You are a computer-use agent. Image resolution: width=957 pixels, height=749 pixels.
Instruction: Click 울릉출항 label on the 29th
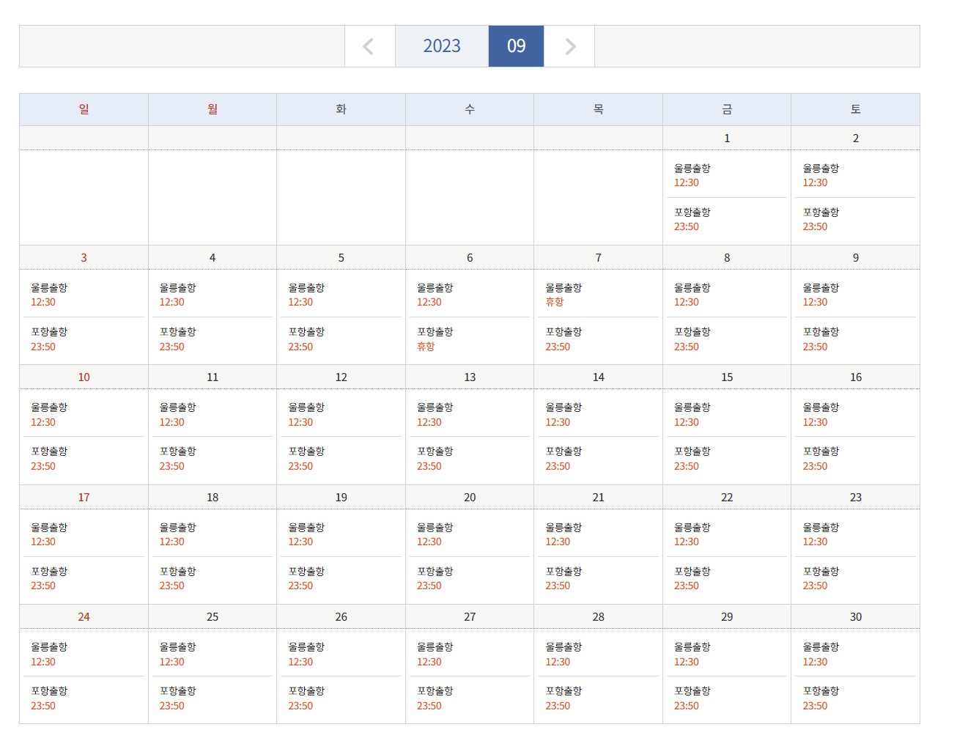(x=692, y=646)
